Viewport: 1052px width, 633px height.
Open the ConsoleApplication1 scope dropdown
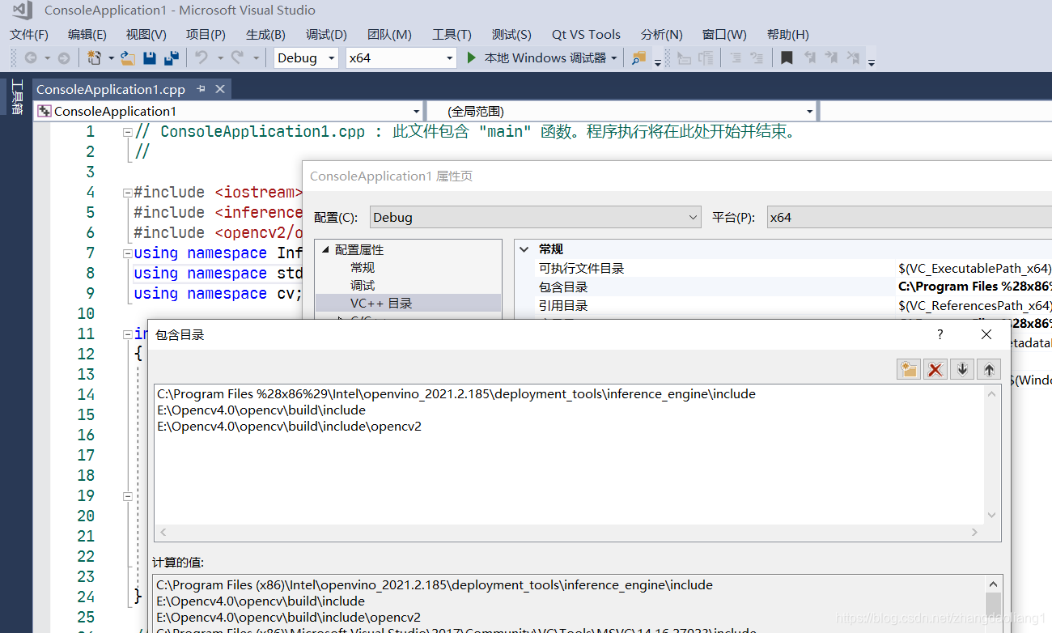229,111
